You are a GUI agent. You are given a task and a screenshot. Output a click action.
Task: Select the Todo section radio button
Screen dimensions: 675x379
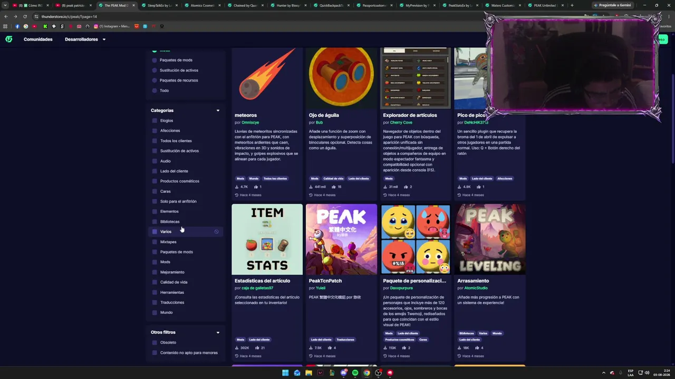pyautogui.click(x=155, y=91)
